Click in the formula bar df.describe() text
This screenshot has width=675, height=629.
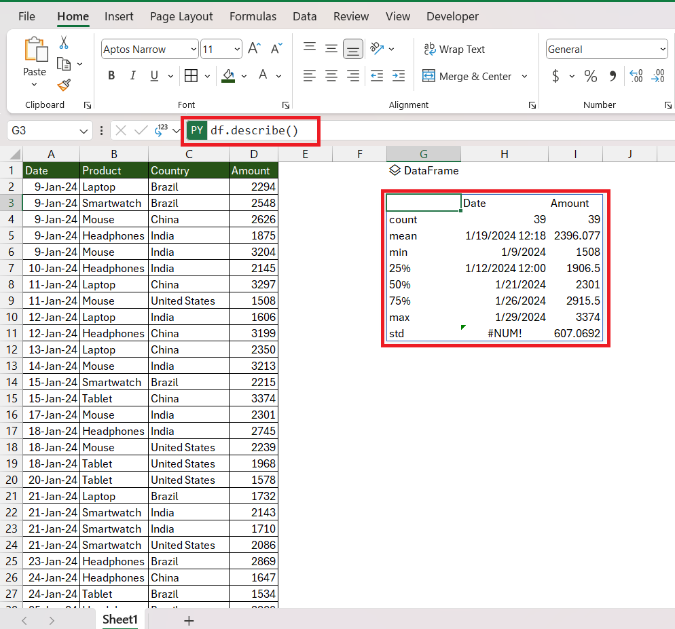[254, 130]
